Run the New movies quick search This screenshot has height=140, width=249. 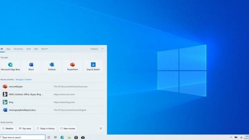coord(68,128)
